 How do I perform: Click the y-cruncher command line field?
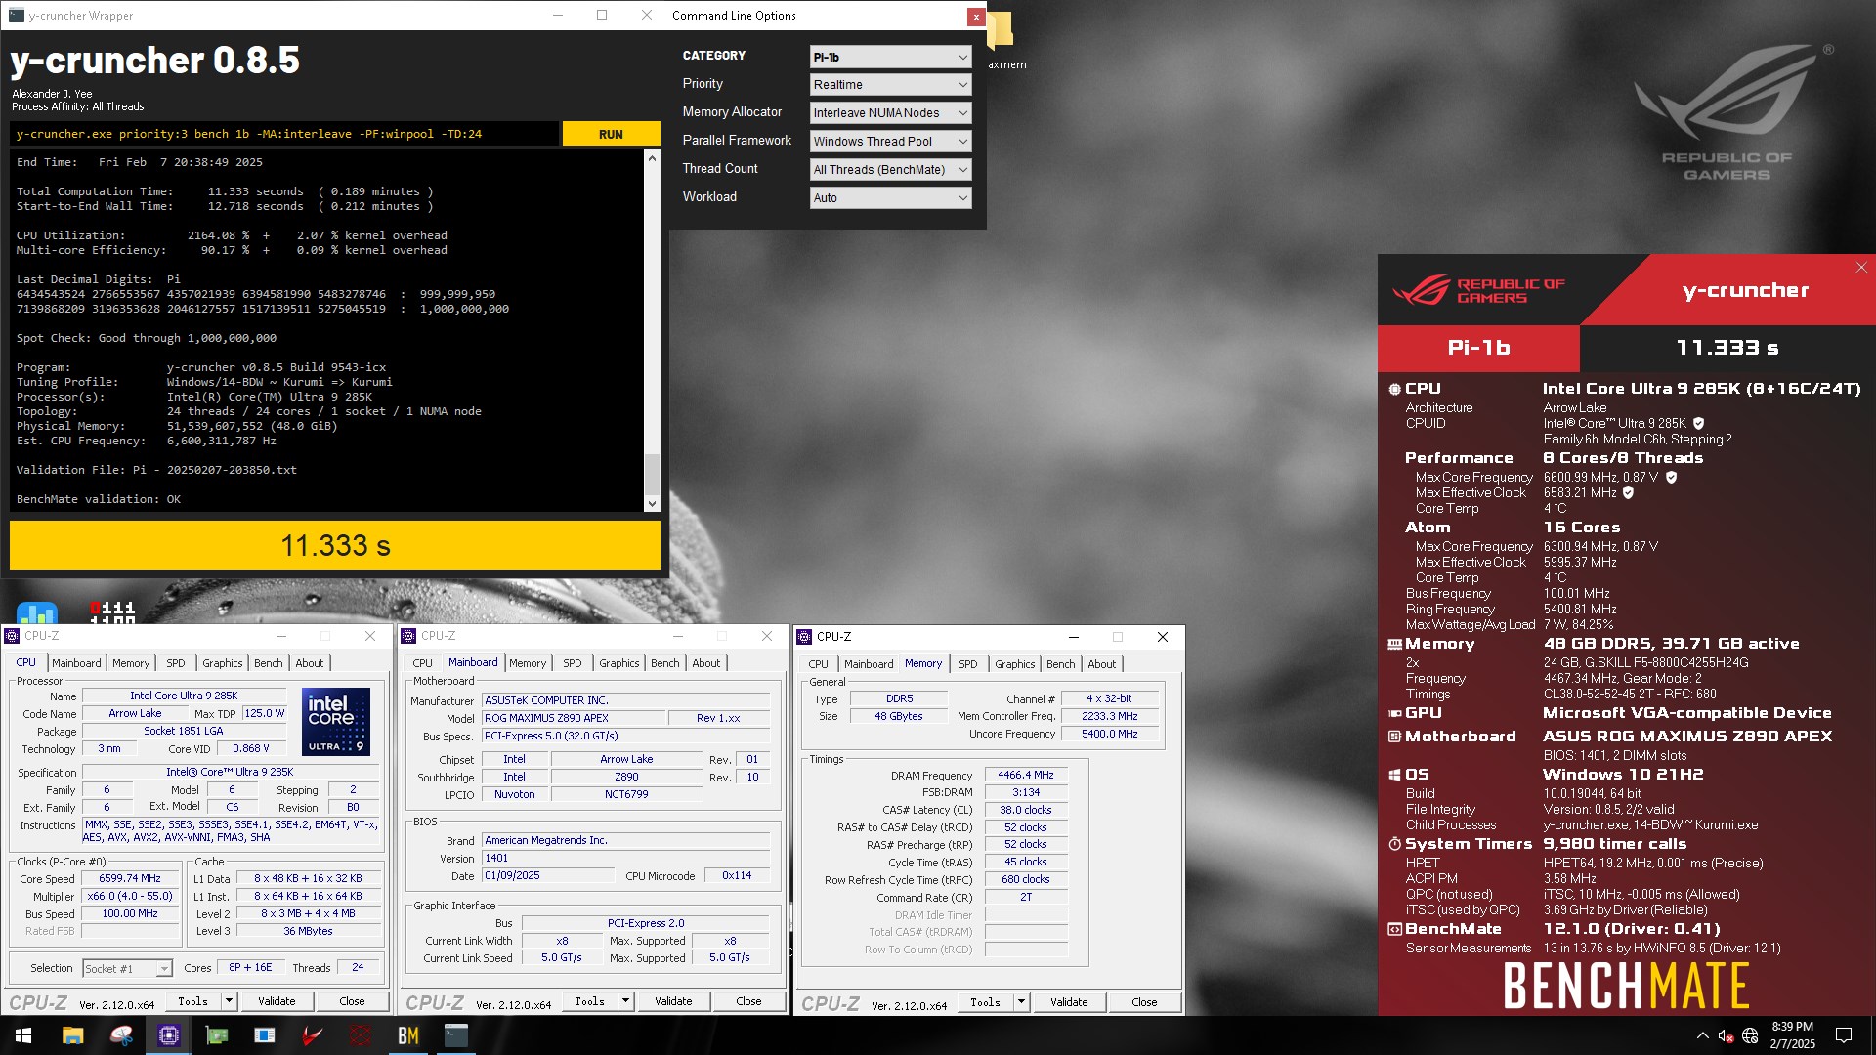point(285,134)
